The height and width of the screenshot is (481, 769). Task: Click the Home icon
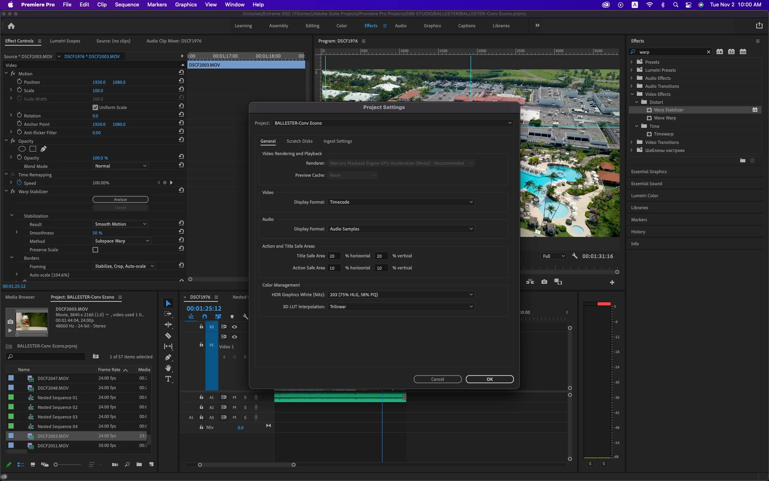[x=11, y=26]
